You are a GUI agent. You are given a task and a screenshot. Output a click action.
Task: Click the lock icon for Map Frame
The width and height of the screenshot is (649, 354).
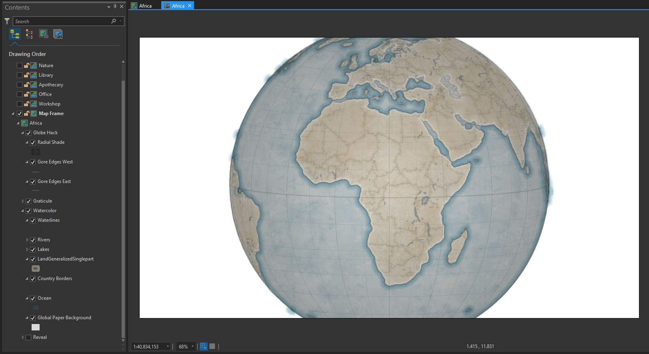(26, 113)
